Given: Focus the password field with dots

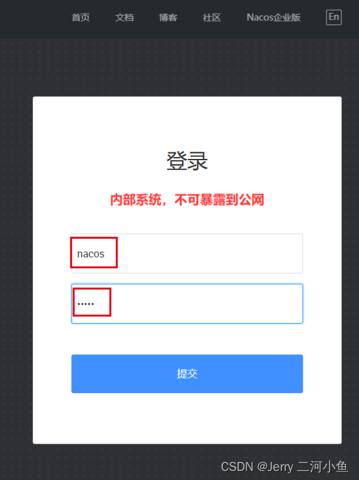Looking at the screenshot, I should 187,304.
